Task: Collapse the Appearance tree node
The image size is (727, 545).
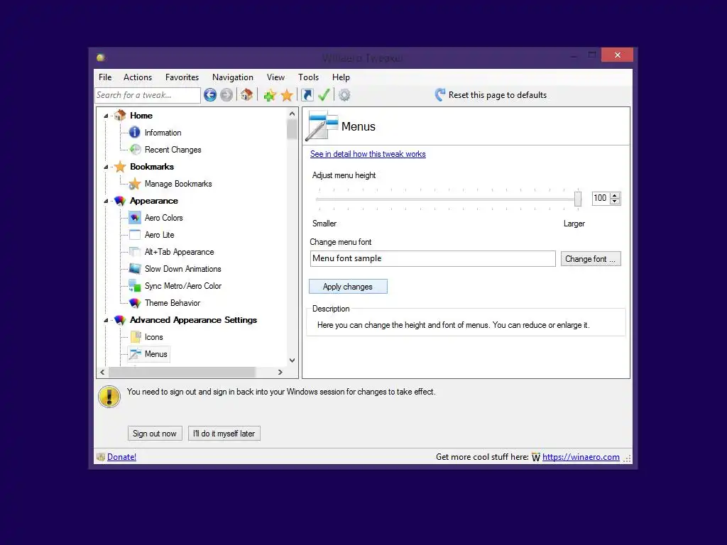Action: pos(106,201)
